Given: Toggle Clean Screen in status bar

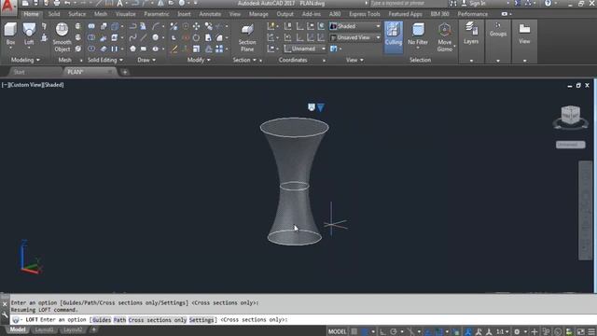Looking at the screenshot, I should pyautogui.click(x=581, y=332).
